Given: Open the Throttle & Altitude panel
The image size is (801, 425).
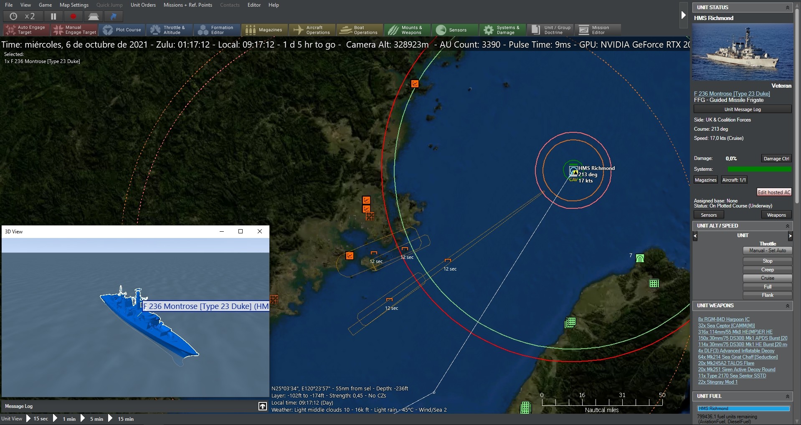Looking at the screenshot, I should pos(169,30).
